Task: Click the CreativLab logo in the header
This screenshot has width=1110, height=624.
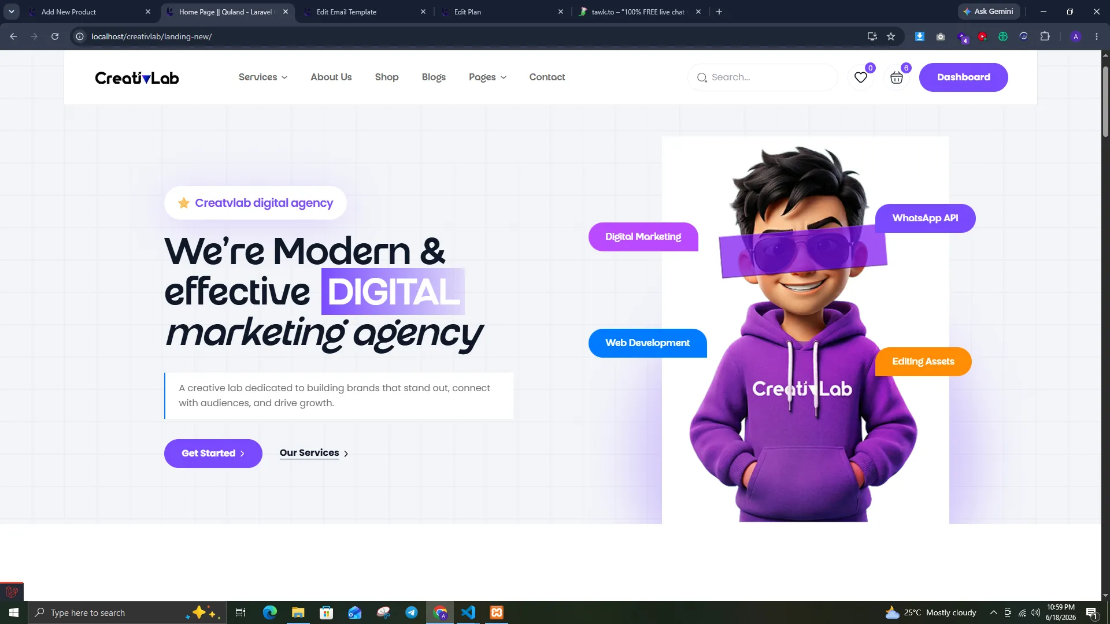Action: tap(137, 77)
